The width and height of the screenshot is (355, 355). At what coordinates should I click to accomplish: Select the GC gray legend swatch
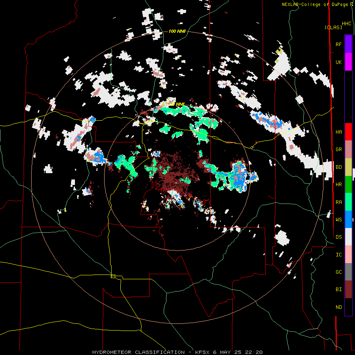pyautogui.click(x=348, y=272)
